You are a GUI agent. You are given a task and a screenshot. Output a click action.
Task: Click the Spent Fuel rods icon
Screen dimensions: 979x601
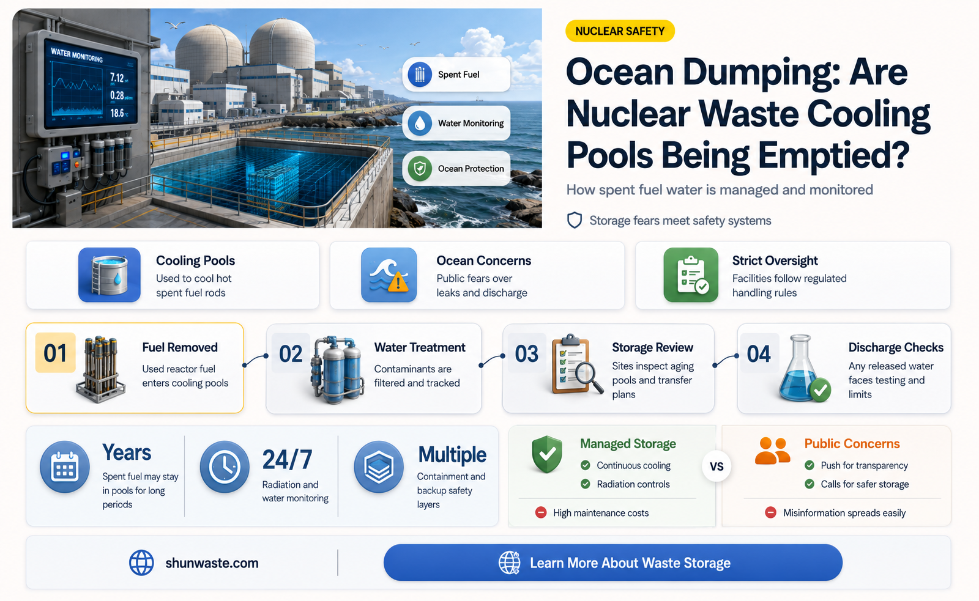[x=420, y=75]
